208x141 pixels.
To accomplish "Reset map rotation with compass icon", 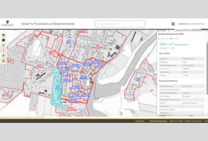I will 4,56.
